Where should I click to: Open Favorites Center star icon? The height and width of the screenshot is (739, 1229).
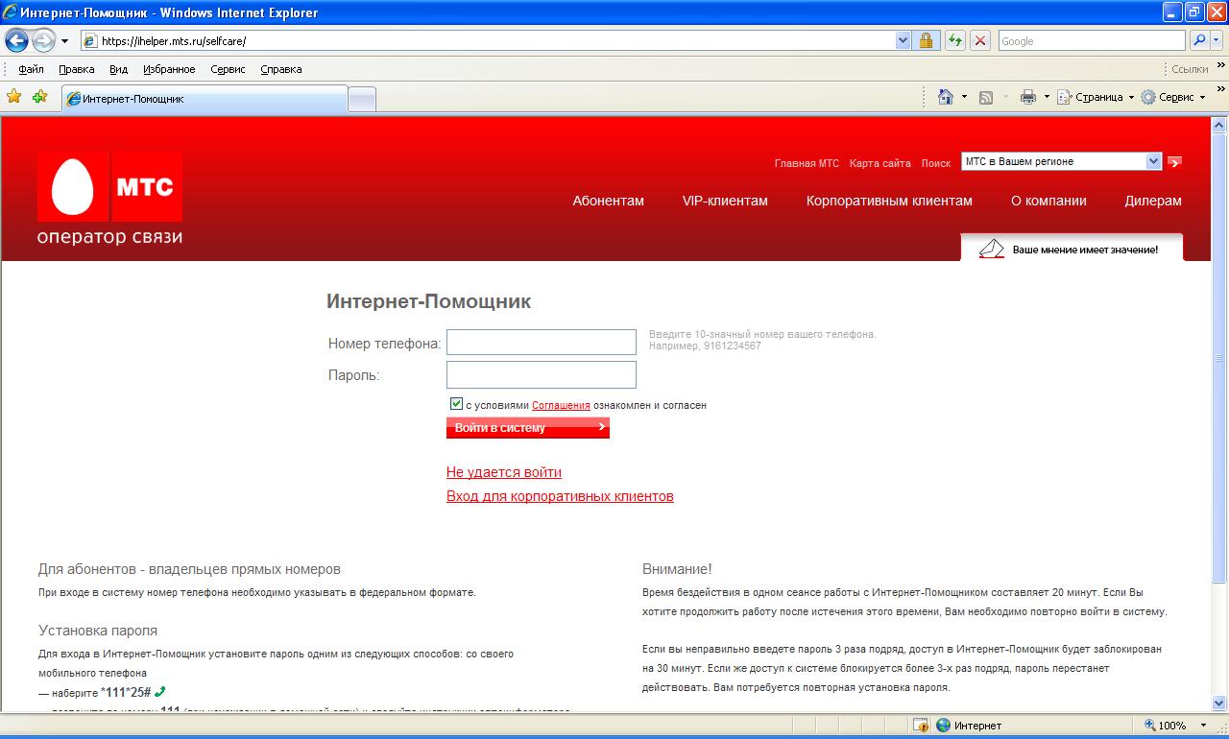click(x=14, y=97)
